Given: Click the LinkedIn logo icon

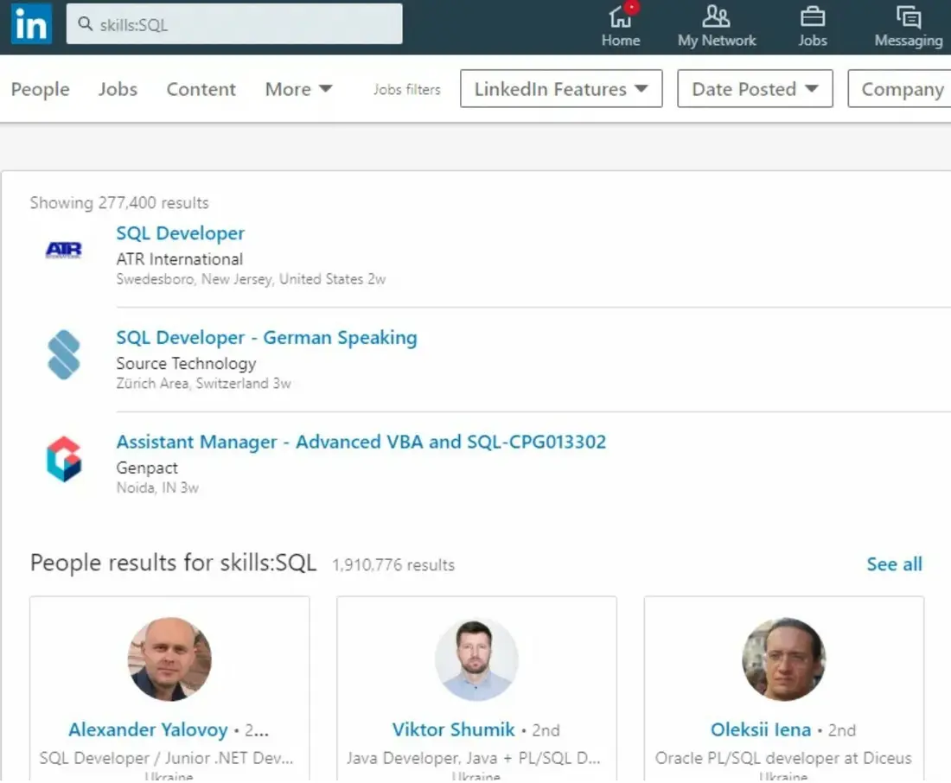Looking at the screenshot, I should coord(31,23).
